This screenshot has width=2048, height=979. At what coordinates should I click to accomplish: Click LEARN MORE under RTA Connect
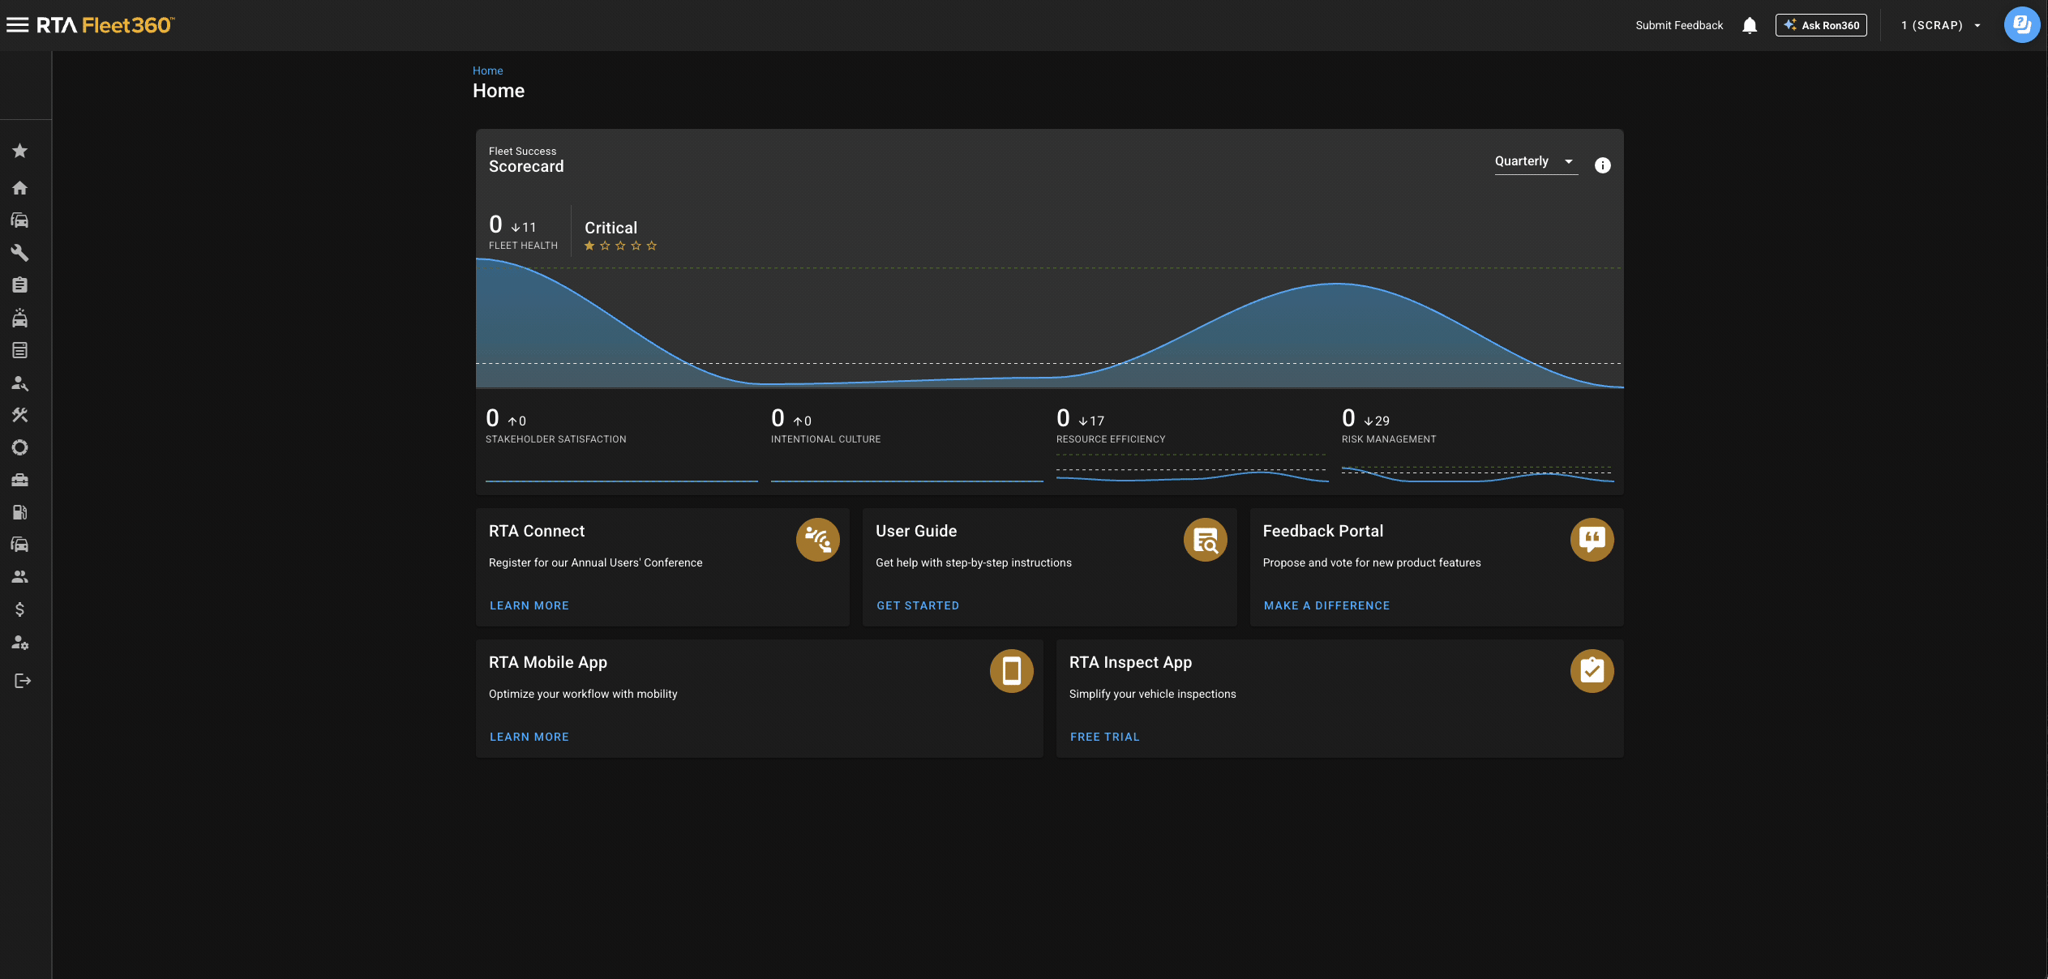(529, 605)
